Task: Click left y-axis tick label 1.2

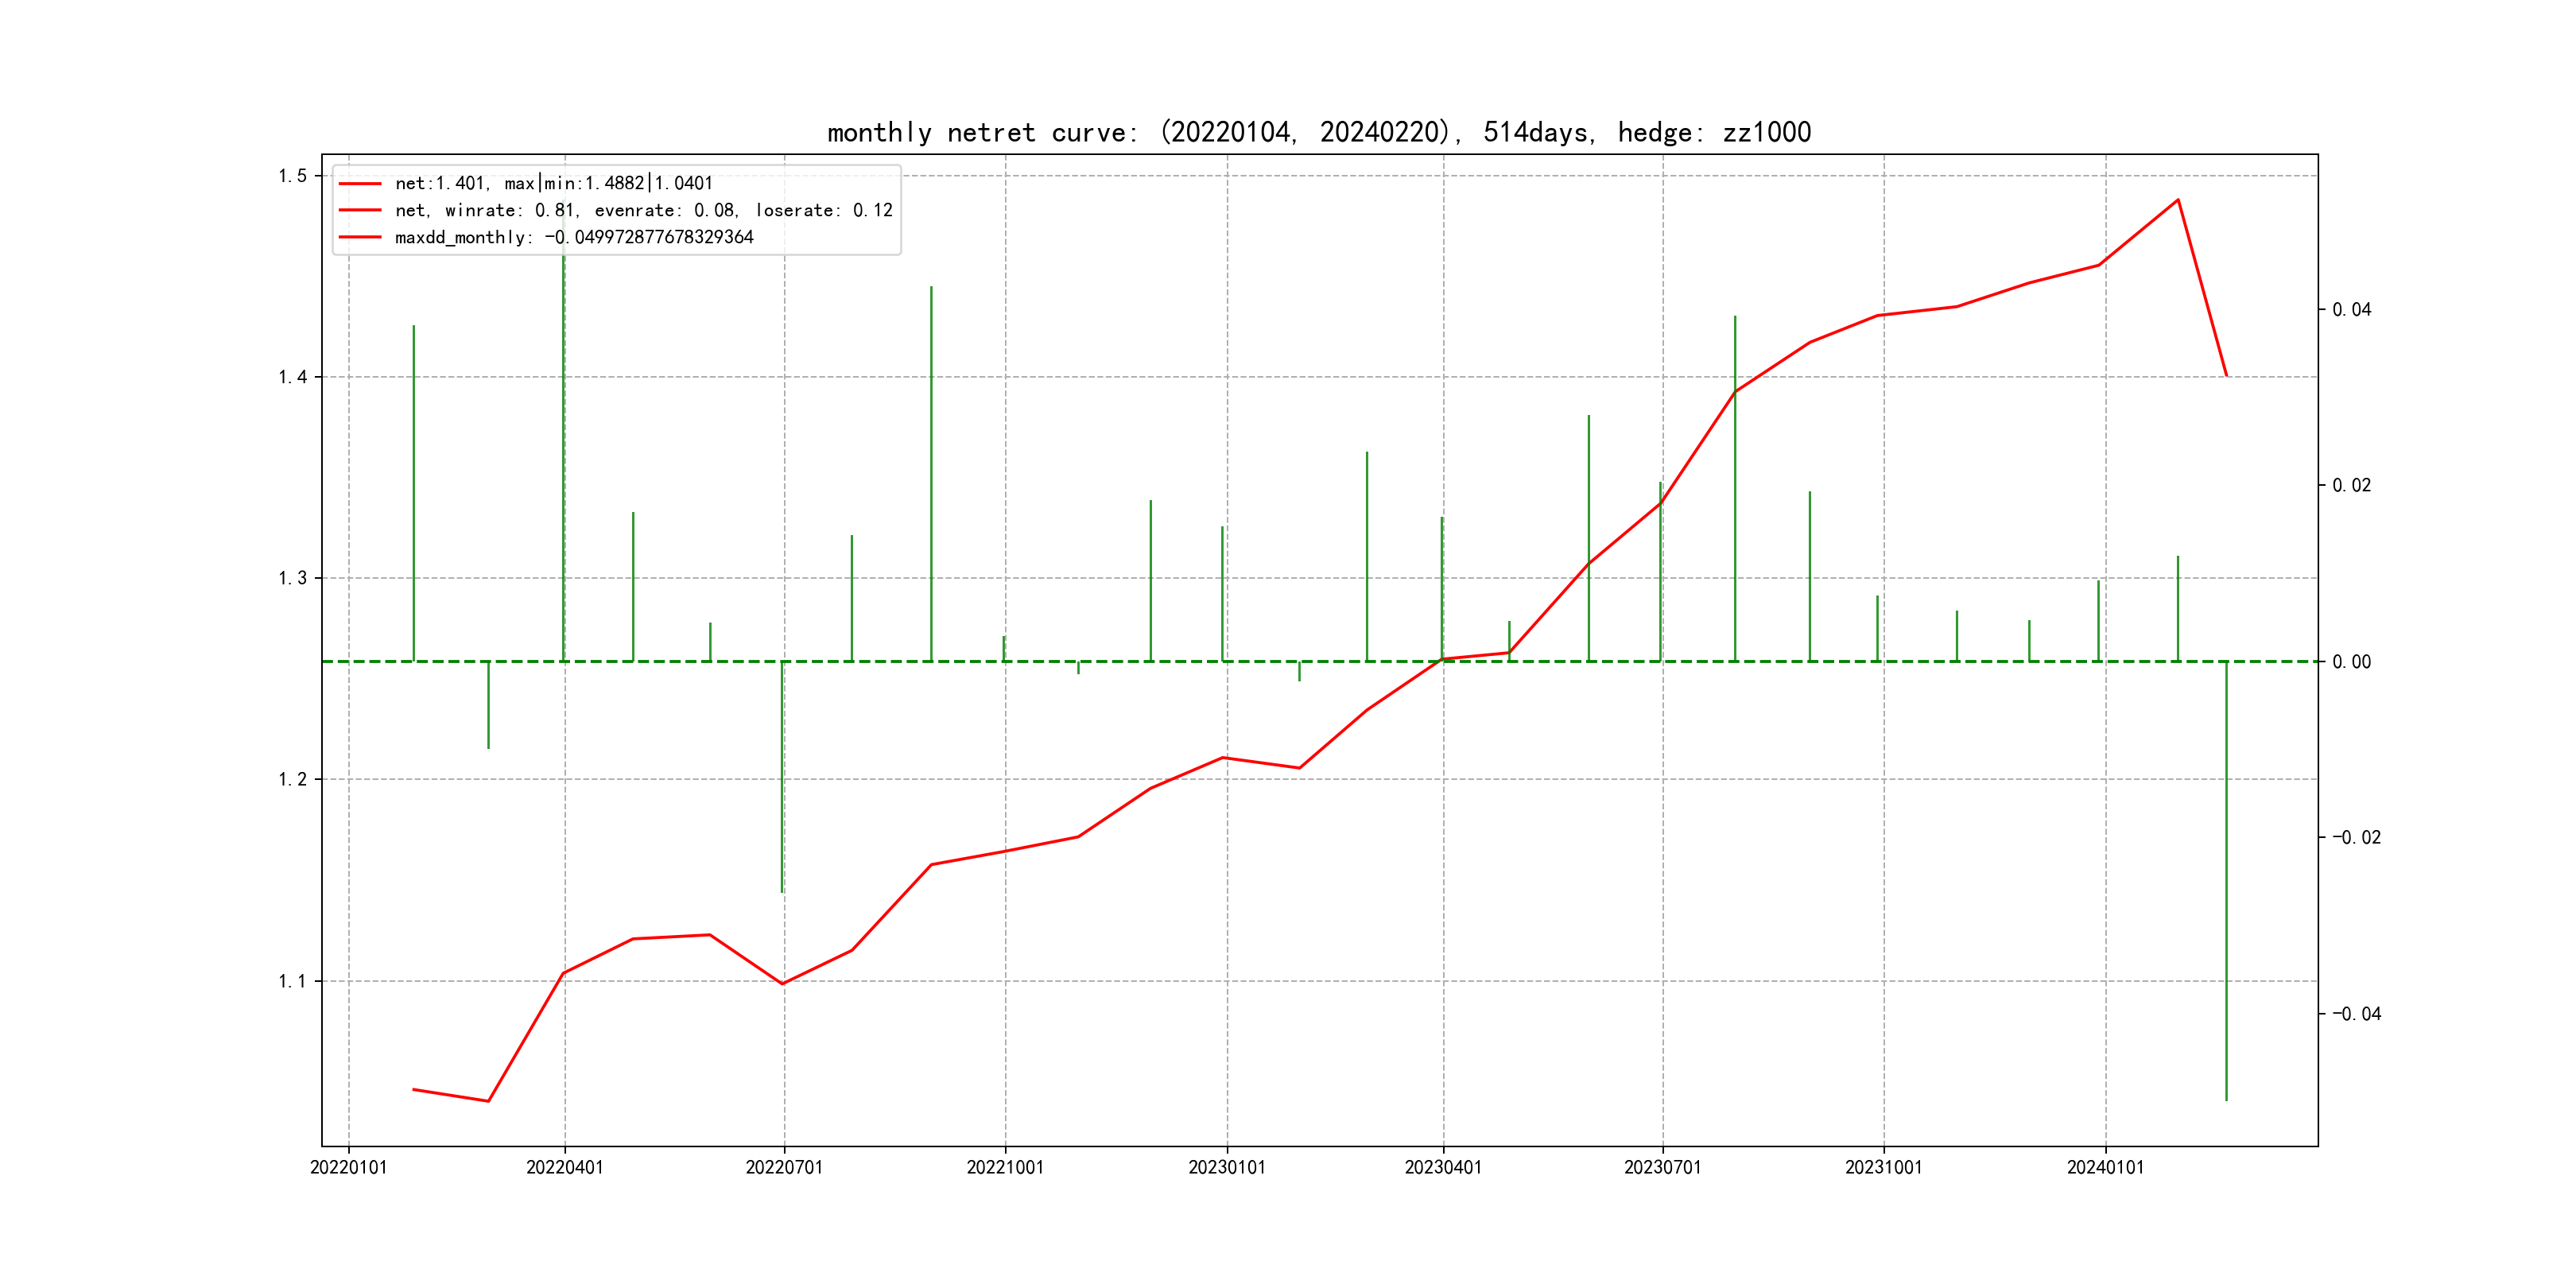Action: [x=292, y=779]
